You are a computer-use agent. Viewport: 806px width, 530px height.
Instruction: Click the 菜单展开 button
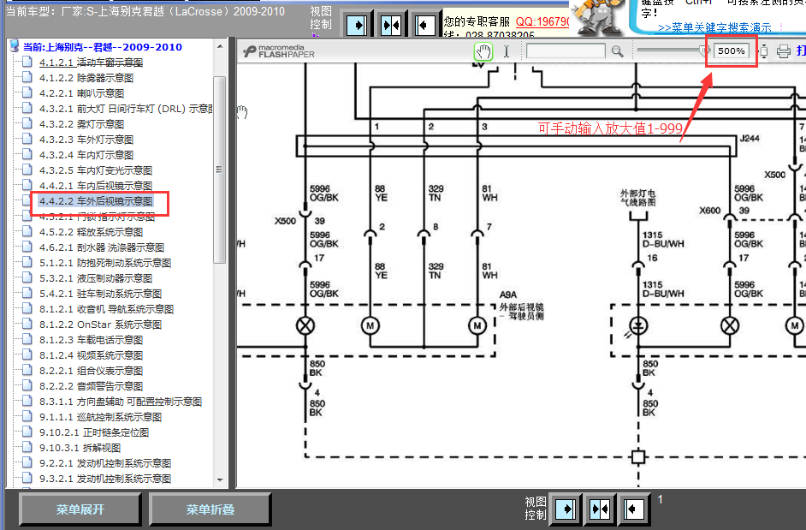point(80,509)
